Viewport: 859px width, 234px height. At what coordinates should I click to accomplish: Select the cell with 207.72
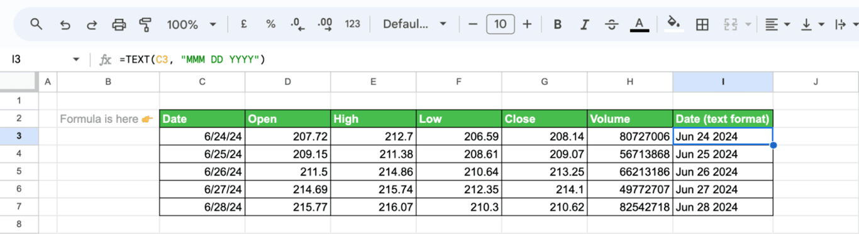point(288,136)
